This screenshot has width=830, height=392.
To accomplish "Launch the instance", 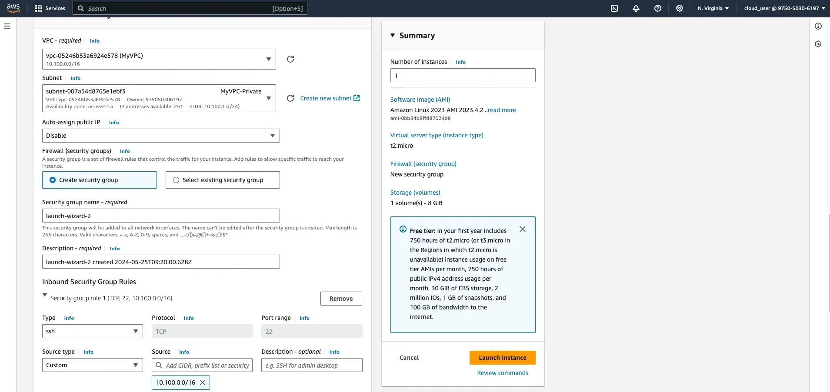I will click(502, 357).
